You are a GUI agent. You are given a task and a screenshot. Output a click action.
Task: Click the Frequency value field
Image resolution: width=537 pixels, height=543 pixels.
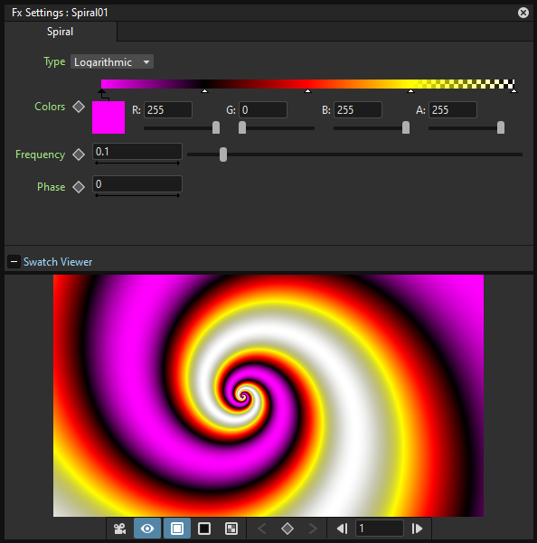click(x=137, y=151)
